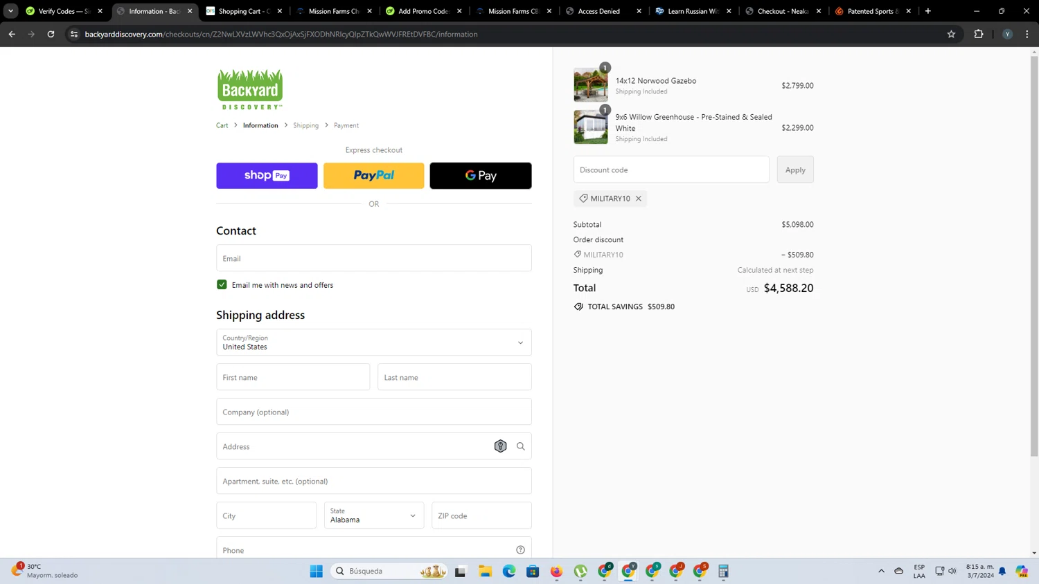Show the phone number help tooltip

tap(521, 550)
